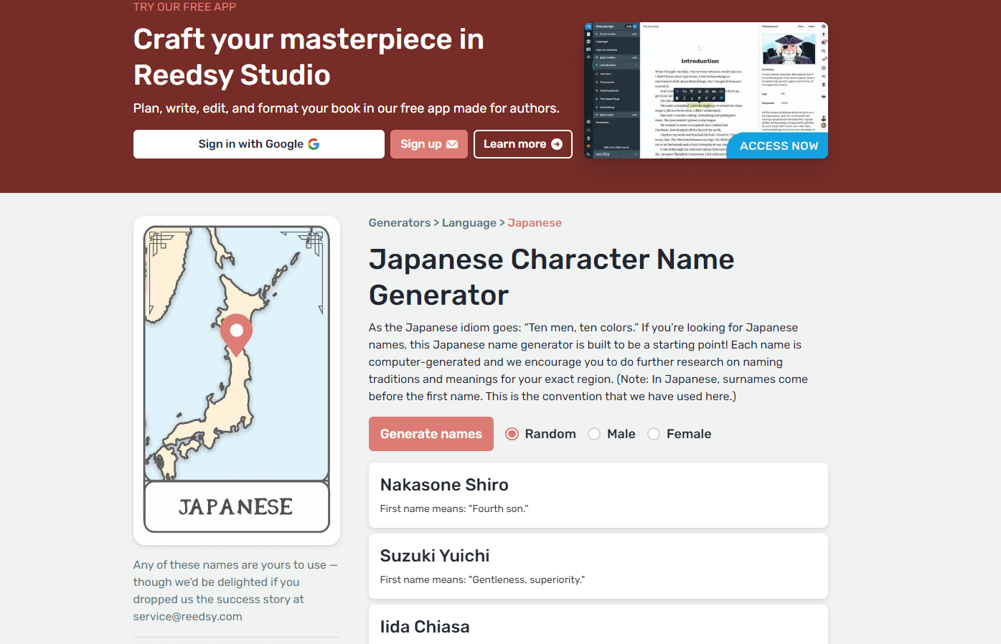1001x644 pixels.
Task: Select the Random radio option
Action: (x=512, y=434)
